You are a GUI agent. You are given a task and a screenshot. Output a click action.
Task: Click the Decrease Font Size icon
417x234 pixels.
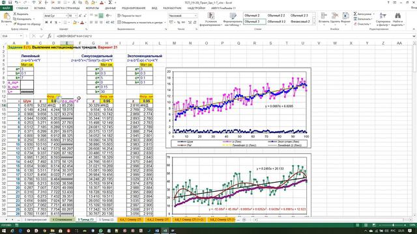click(x=85, y=16)
